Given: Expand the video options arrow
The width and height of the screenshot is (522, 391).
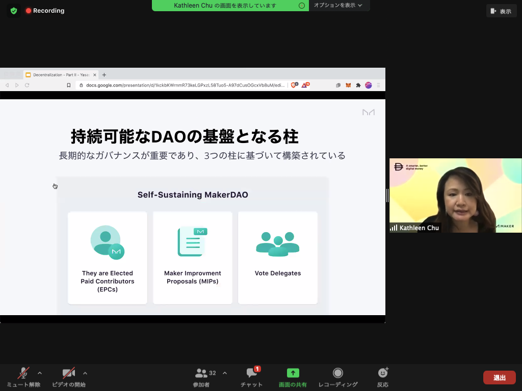Looking at the screenshot, I should pyautogui.click(x=85, y=373).
